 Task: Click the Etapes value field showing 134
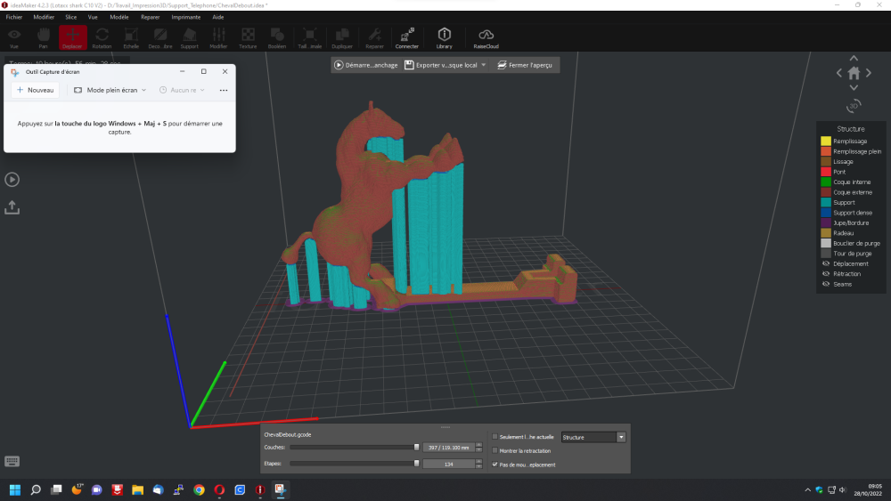pos(450,464)
